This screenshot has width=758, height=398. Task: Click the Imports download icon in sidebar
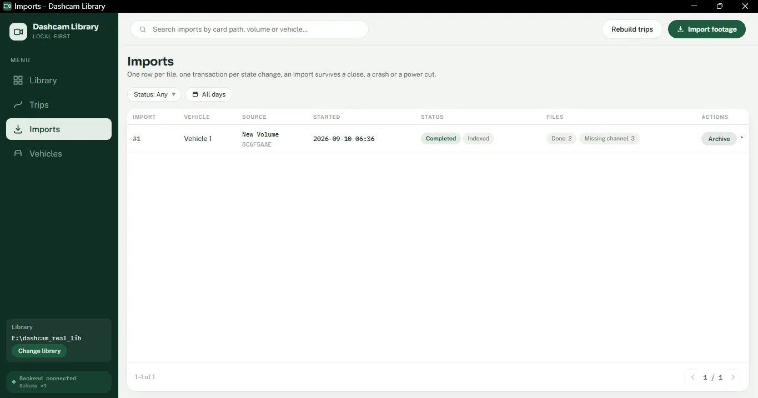pyautogui.click(x=18, y=129)
